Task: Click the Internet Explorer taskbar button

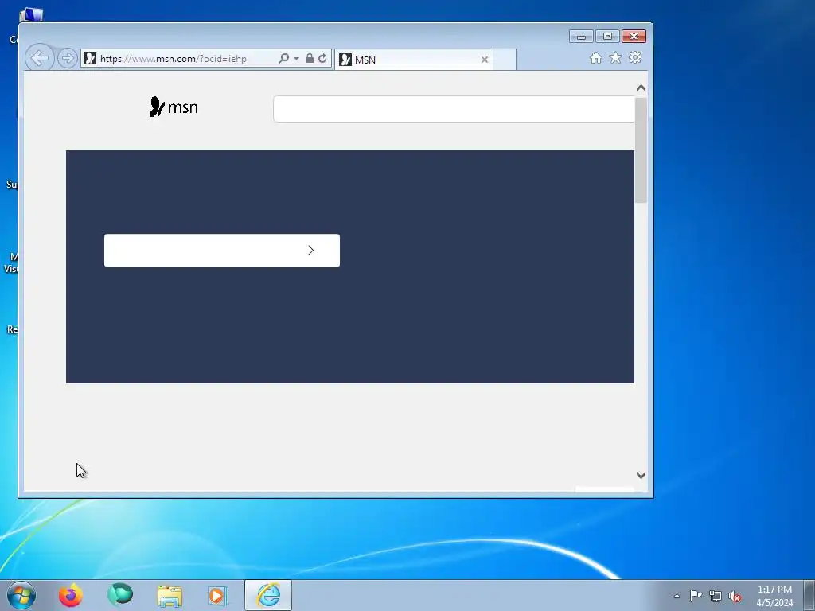Action: (268, 595)
